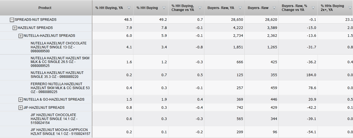The height and width of the screenshot is (138, 353).
Task: Open the Buyers- Raw column filter
Action: 274,8
